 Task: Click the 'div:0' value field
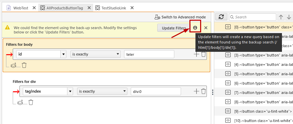pyautogui.click(x=156, y=91)
